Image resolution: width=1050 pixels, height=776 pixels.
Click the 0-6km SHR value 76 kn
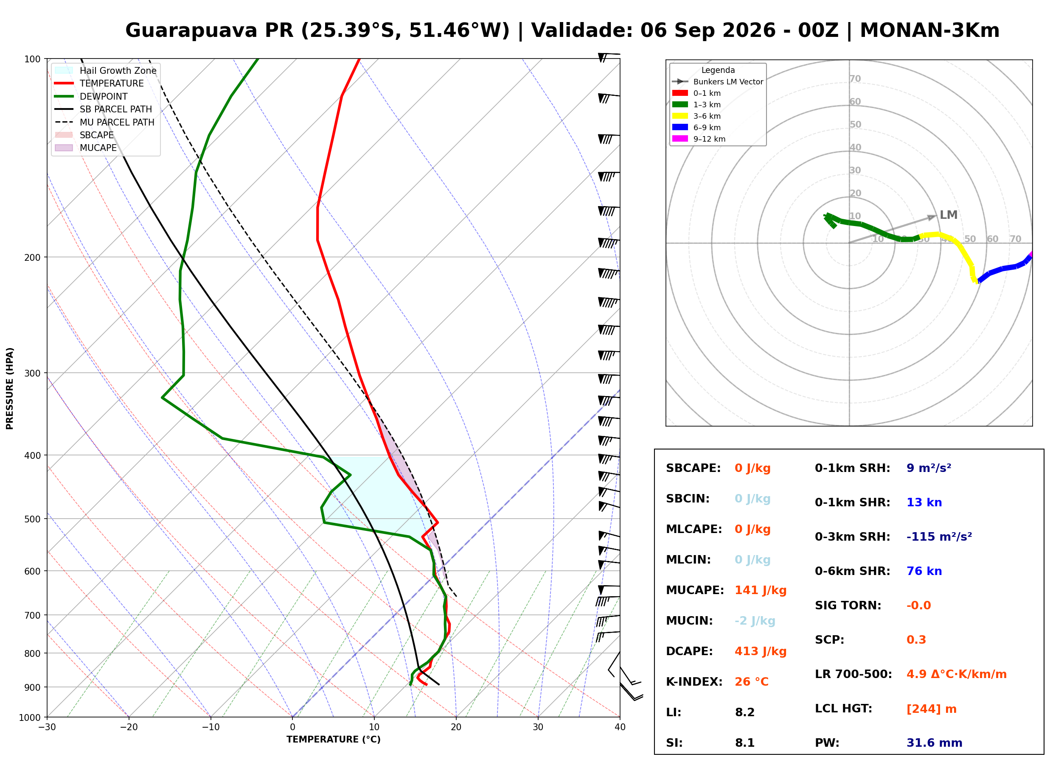point(924,571)
